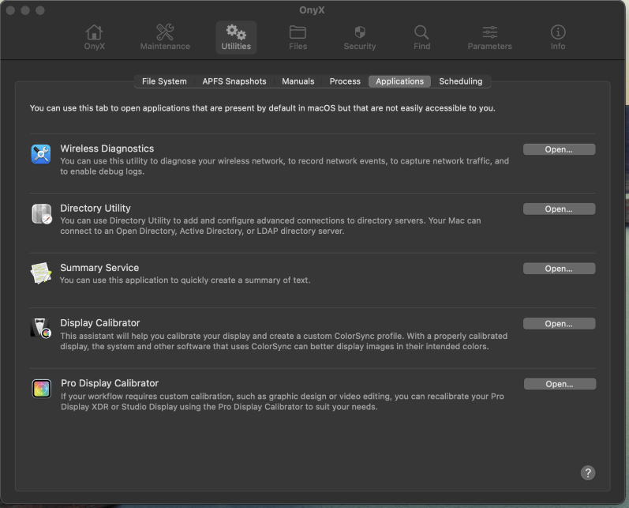This screenshot has width=629, height=508.
Task: Switch to the APFS Snapshots tab
Action: tap(234, 81)
